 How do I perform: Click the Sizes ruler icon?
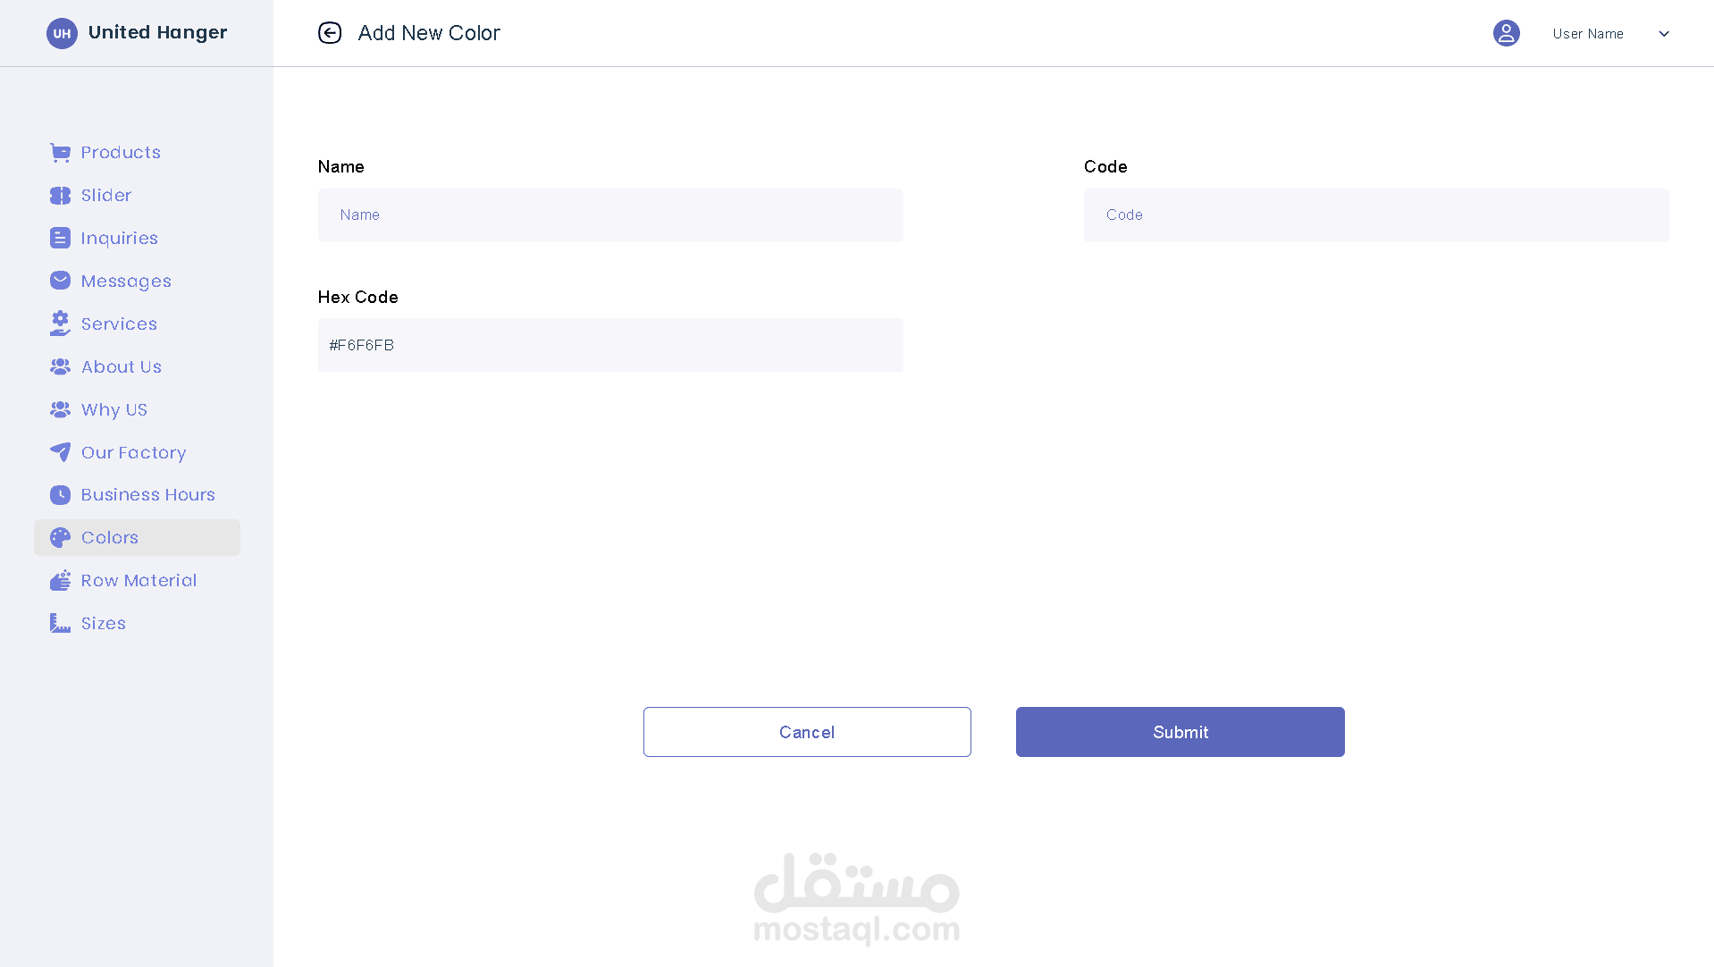click(60, 623)
